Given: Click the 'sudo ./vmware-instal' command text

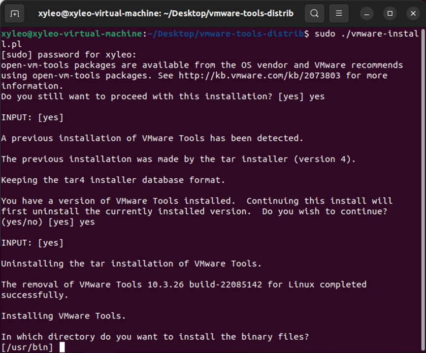Looking at the screenshot, I should click(x=366, y=33).
